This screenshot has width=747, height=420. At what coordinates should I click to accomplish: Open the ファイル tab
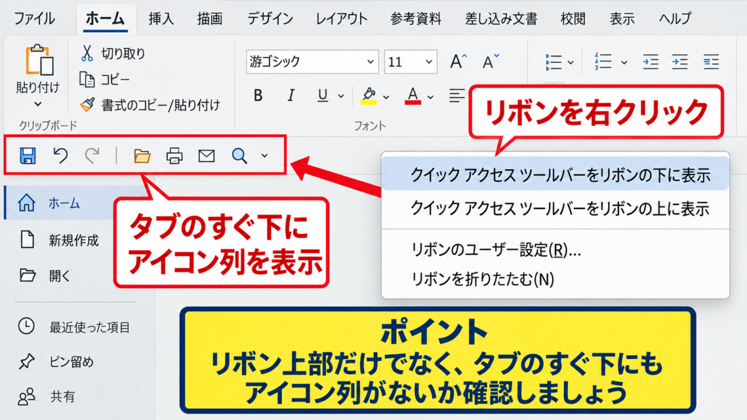tap(34, 19)
